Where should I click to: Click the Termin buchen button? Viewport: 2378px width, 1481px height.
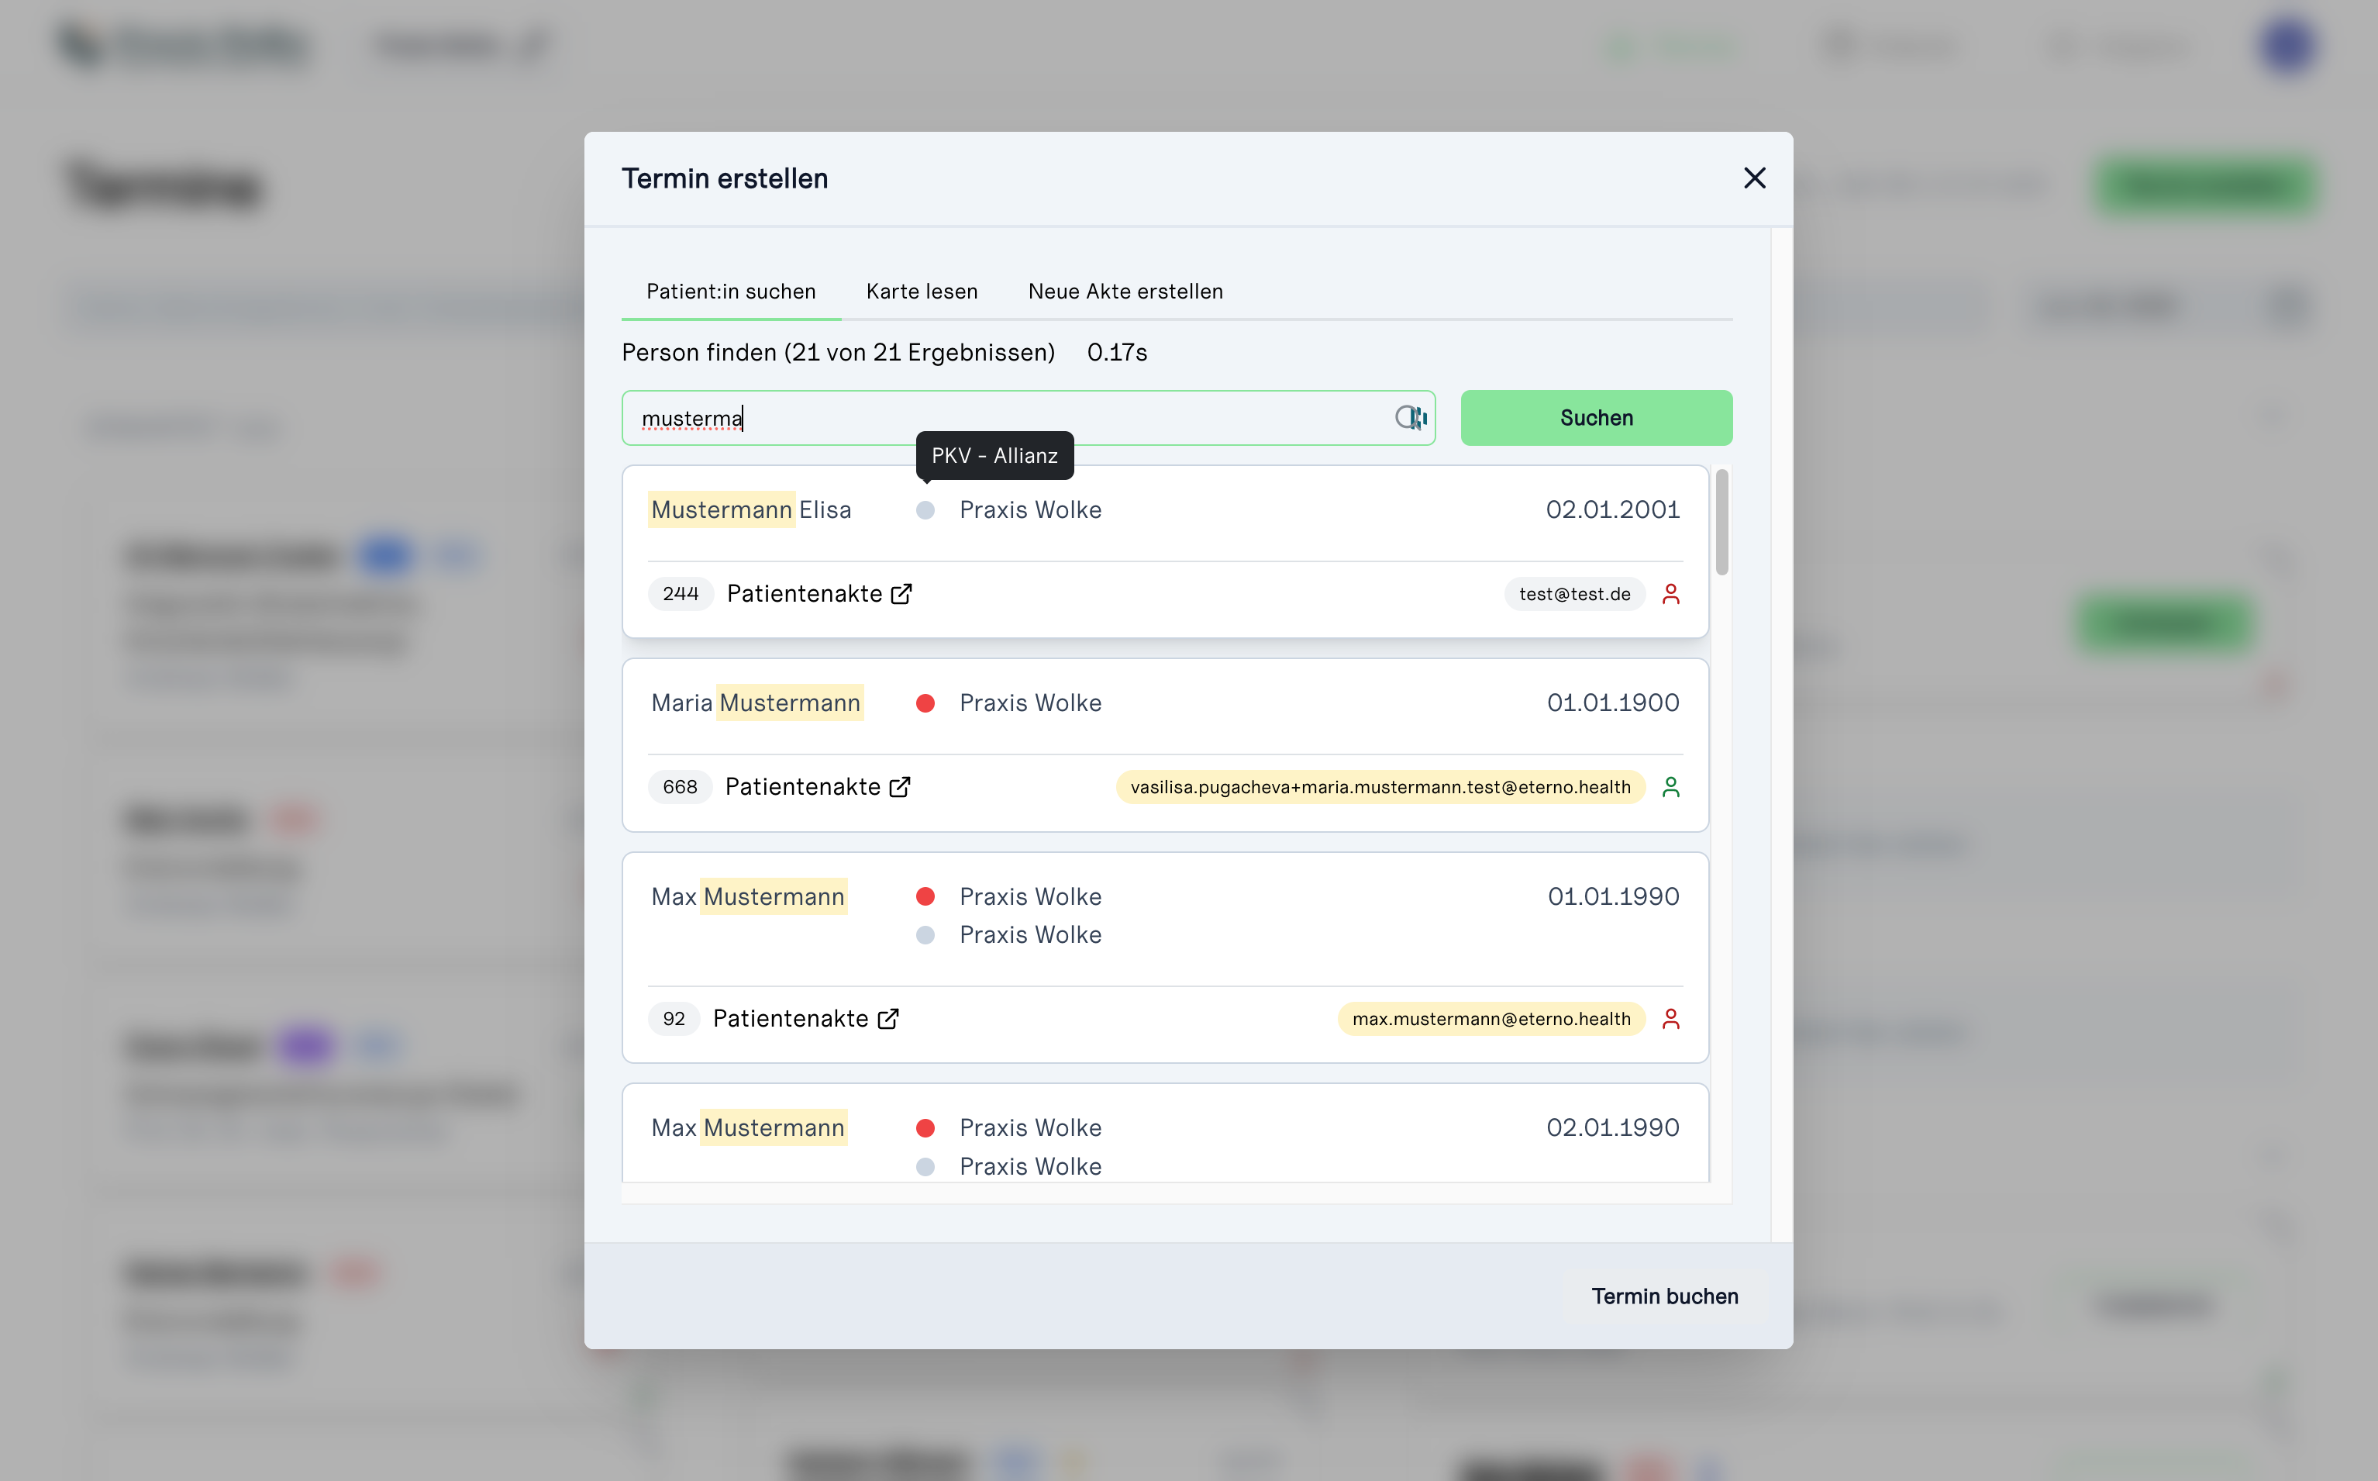click(1664, 1296)
